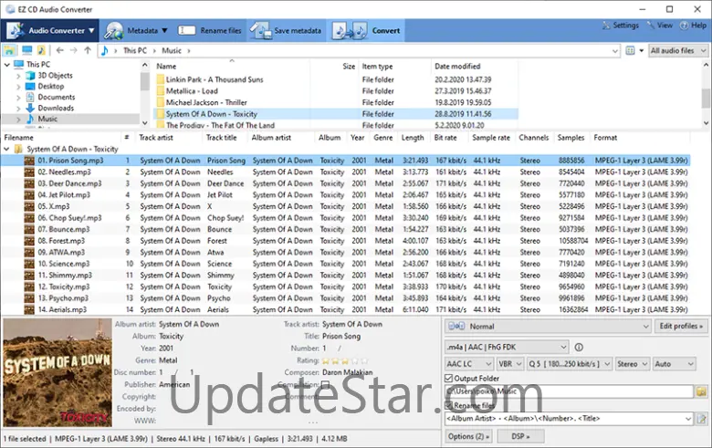Expand the Documents tree node
The width and height of the screenshot is (712, 448).
pos(18,97)
